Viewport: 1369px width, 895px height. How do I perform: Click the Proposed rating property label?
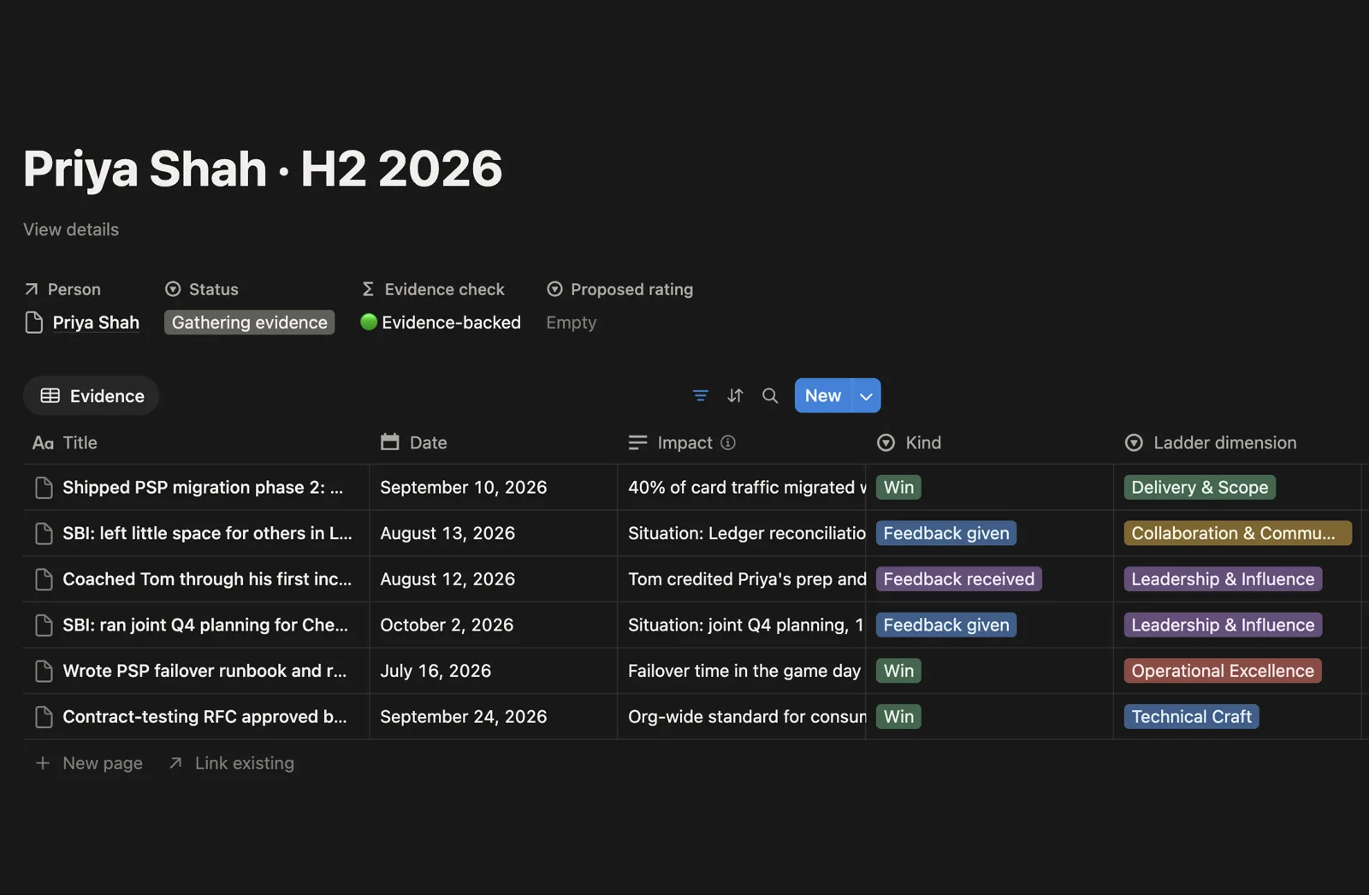620,289
